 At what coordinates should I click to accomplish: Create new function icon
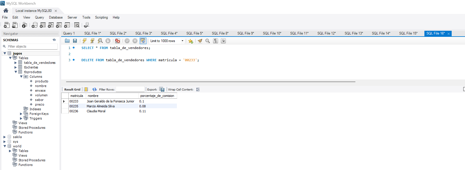pos(67,25)
